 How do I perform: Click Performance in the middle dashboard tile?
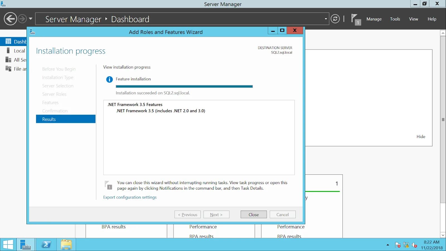203,227
